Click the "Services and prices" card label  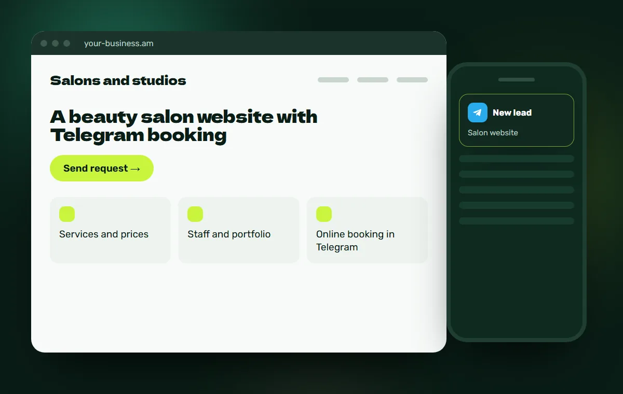click(104, 234)
